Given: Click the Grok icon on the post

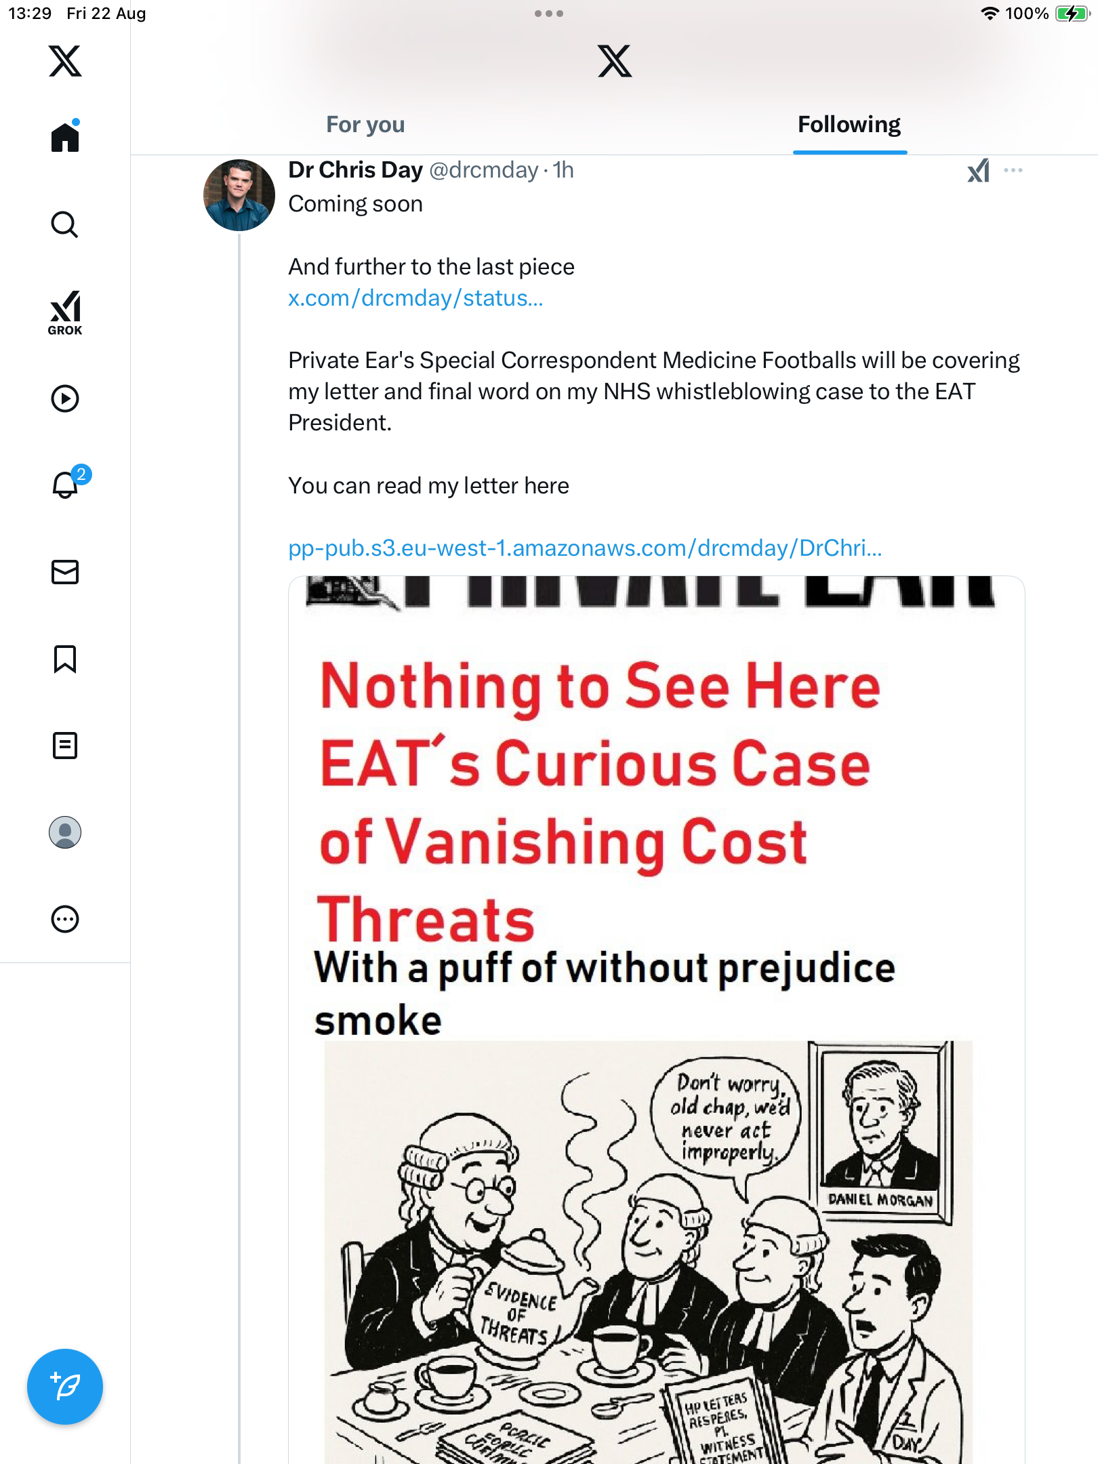Looking at the screenshot, I should tap(978, 171).
